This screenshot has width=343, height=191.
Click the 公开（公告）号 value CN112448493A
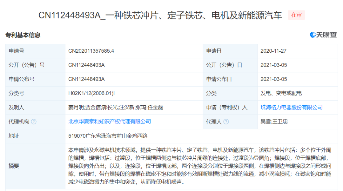point(86,65)
